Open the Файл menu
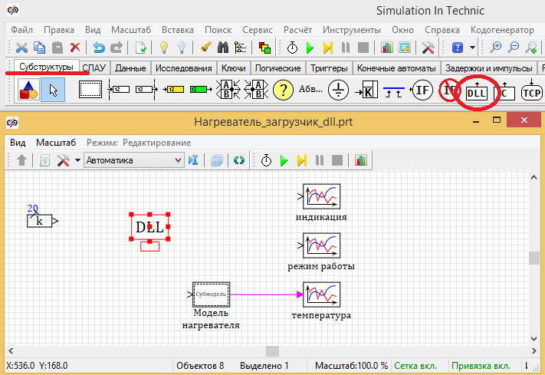Screen dimensions: 545x375 click(x=21, y=30)
